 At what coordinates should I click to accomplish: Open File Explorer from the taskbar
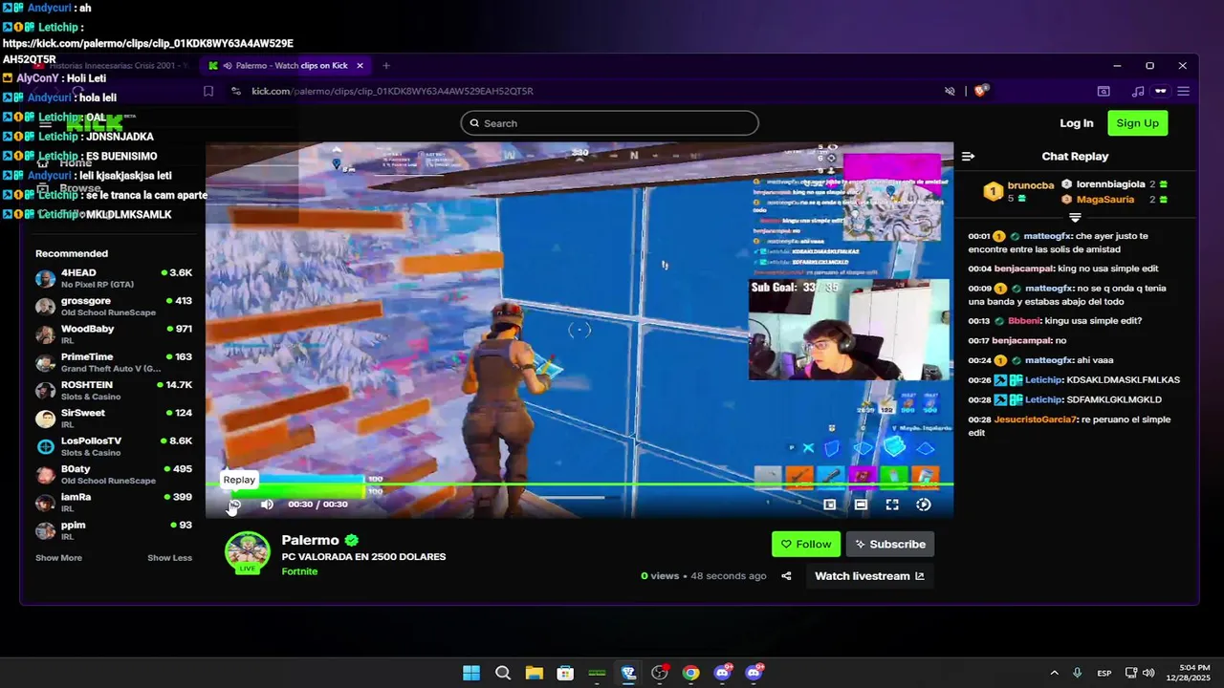pyautogui.click(x=534, y=673)
